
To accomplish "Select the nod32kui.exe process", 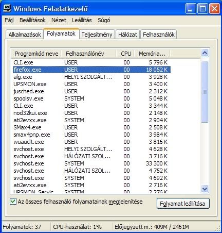I will [91, 113].
